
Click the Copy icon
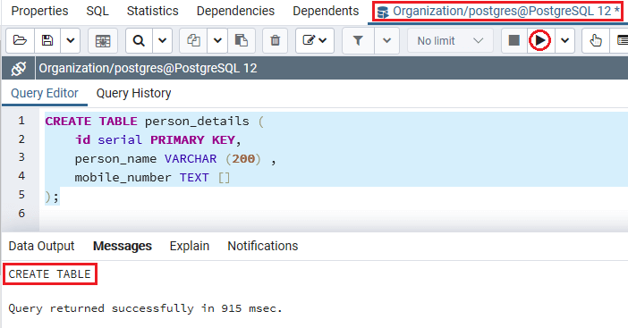tap(194, 40)
